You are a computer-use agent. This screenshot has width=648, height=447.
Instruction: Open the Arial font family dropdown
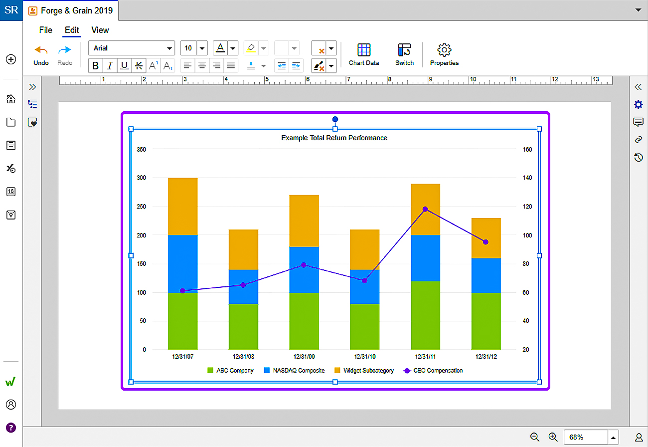132,48
